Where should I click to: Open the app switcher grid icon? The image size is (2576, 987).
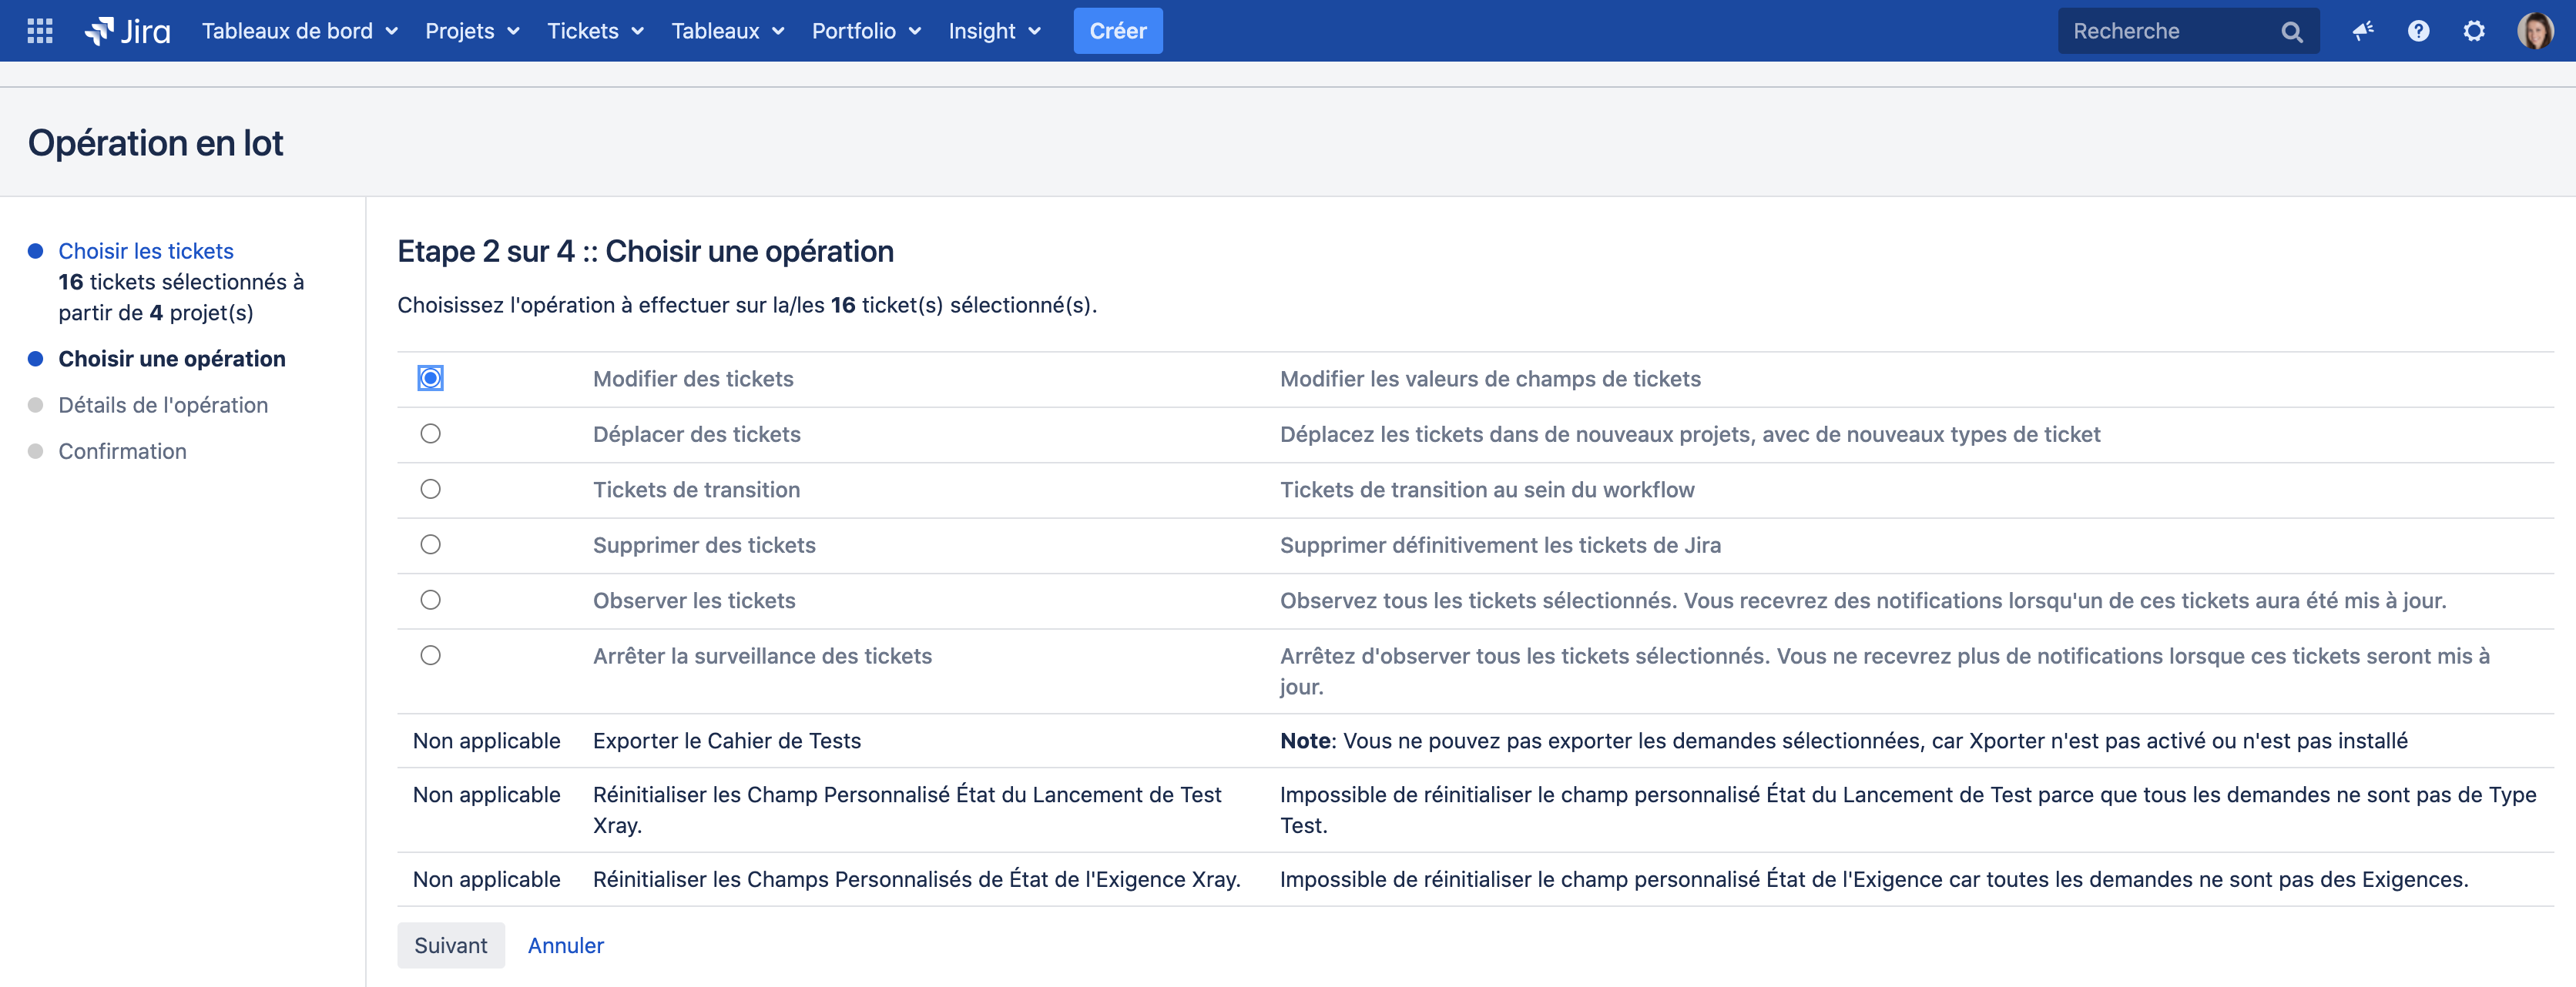[40, 31]
